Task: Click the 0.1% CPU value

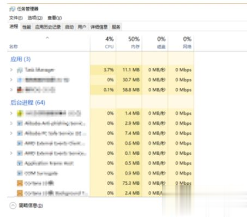Action: point(109,90)
